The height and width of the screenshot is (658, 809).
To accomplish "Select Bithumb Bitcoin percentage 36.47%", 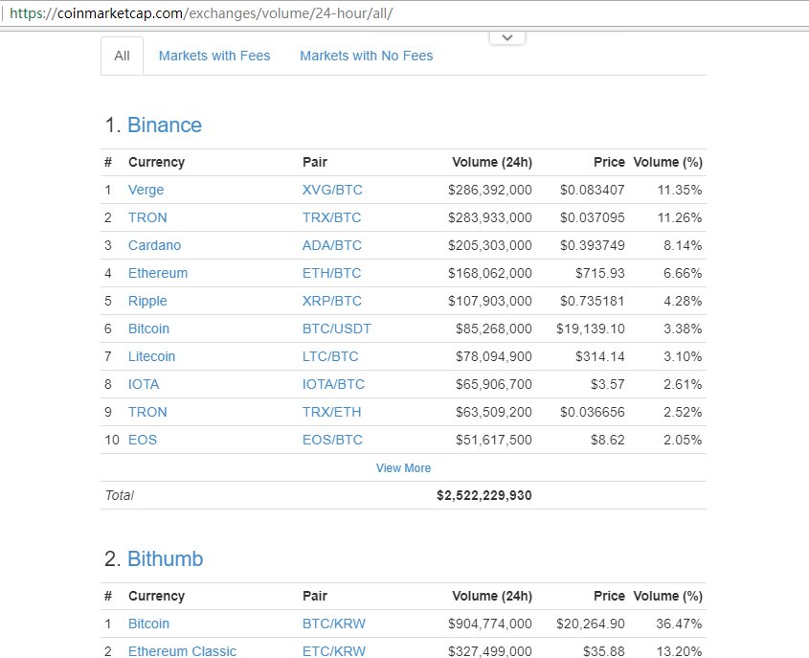I will 679,624.
